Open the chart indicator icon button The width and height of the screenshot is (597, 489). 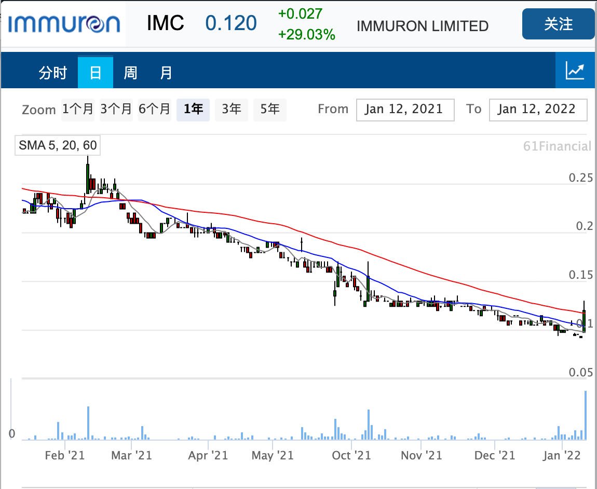pyautogui.click(x=575, y=71)
